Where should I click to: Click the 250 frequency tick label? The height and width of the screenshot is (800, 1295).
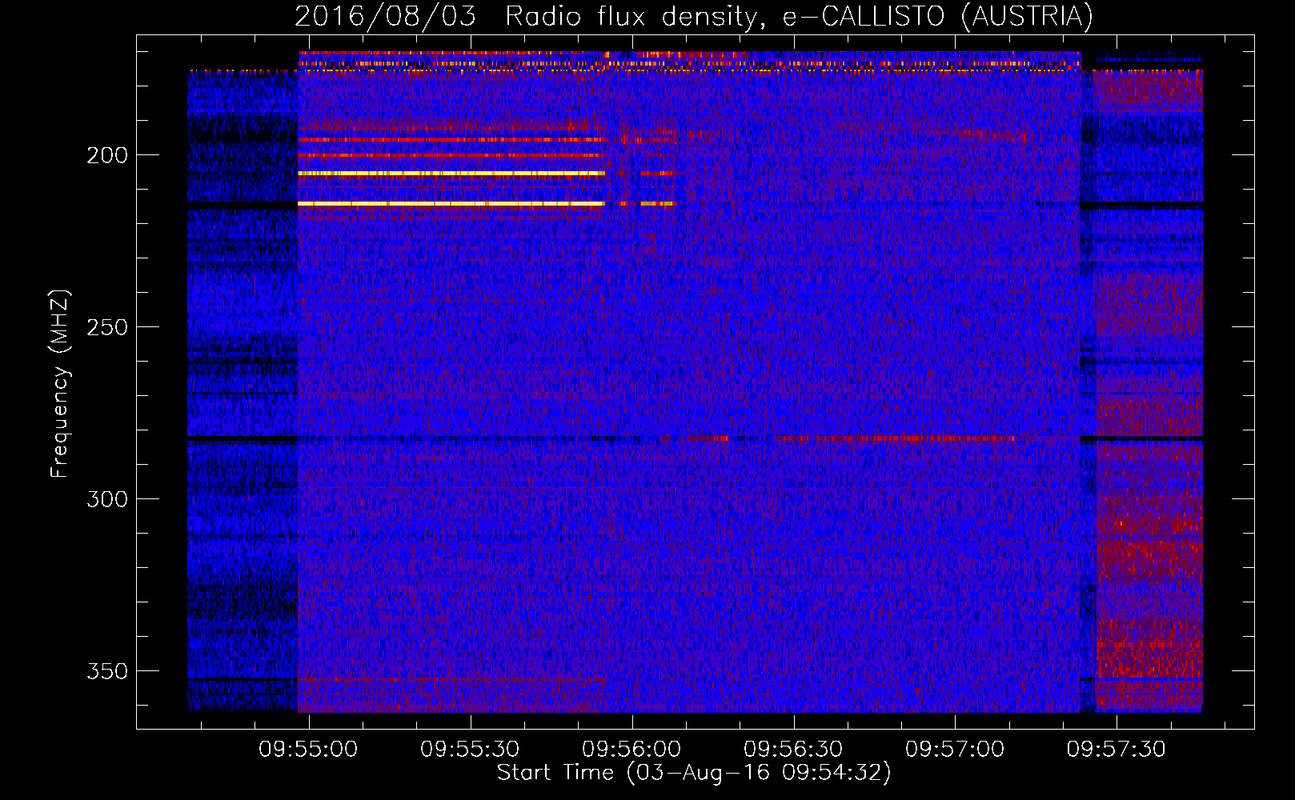point(107,327)
